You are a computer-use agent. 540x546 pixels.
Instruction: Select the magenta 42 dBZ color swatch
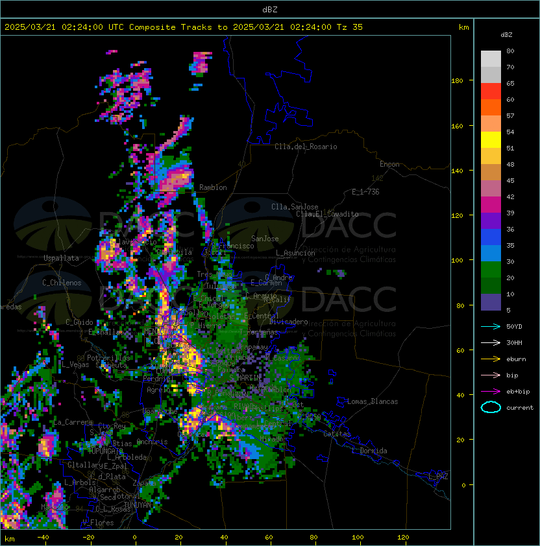click(x=491, y=204)
